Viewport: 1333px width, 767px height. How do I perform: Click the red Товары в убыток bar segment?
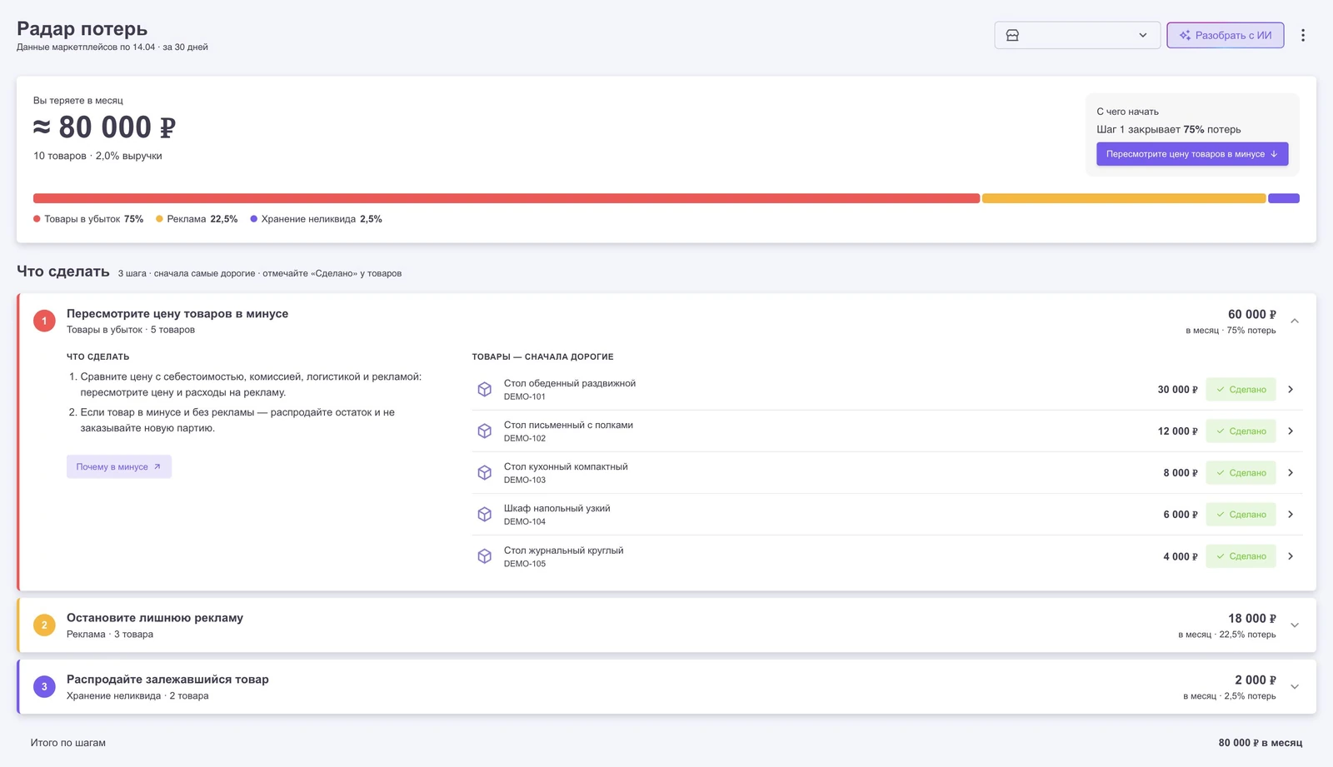click(x=507, y=198)
